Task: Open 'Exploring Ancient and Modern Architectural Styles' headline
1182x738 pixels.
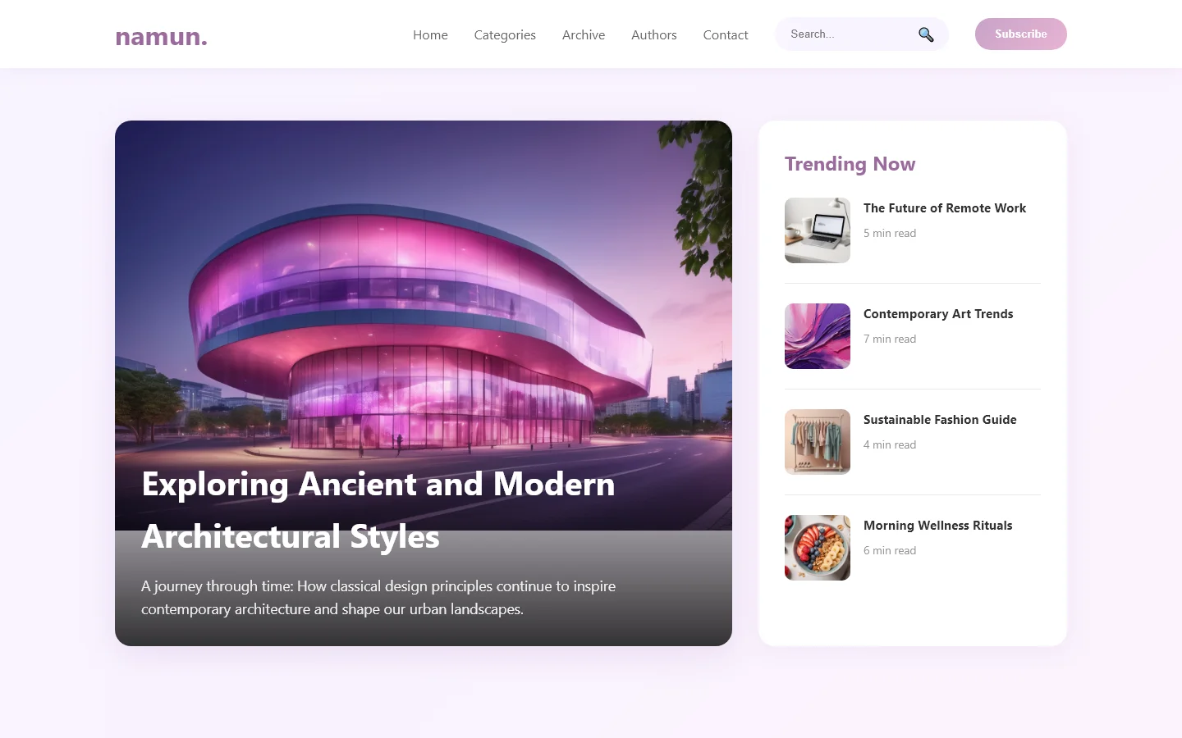Action: 378,510
